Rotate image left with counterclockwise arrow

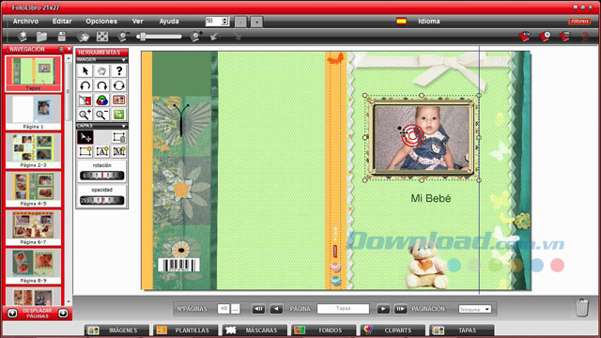[x=85, y=85]
